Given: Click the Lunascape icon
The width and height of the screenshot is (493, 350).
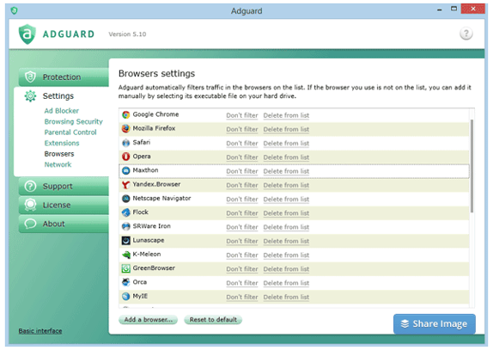Looking at the screenshot, I should tap(125, 241).
